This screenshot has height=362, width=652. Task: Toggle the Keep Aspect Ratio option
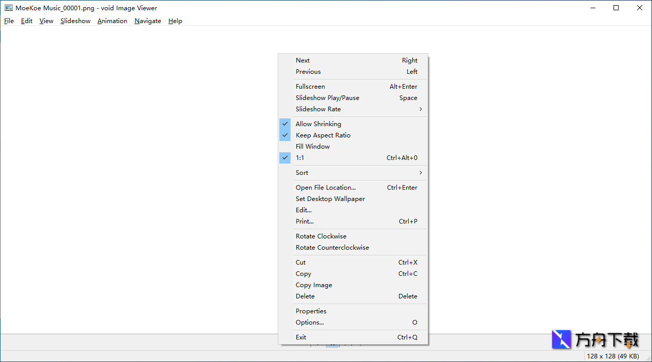(323, 135)
